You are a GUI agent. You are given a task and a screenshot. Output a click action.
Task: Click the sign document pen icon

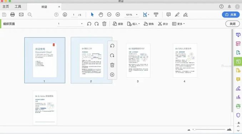[x=185, y=15]
